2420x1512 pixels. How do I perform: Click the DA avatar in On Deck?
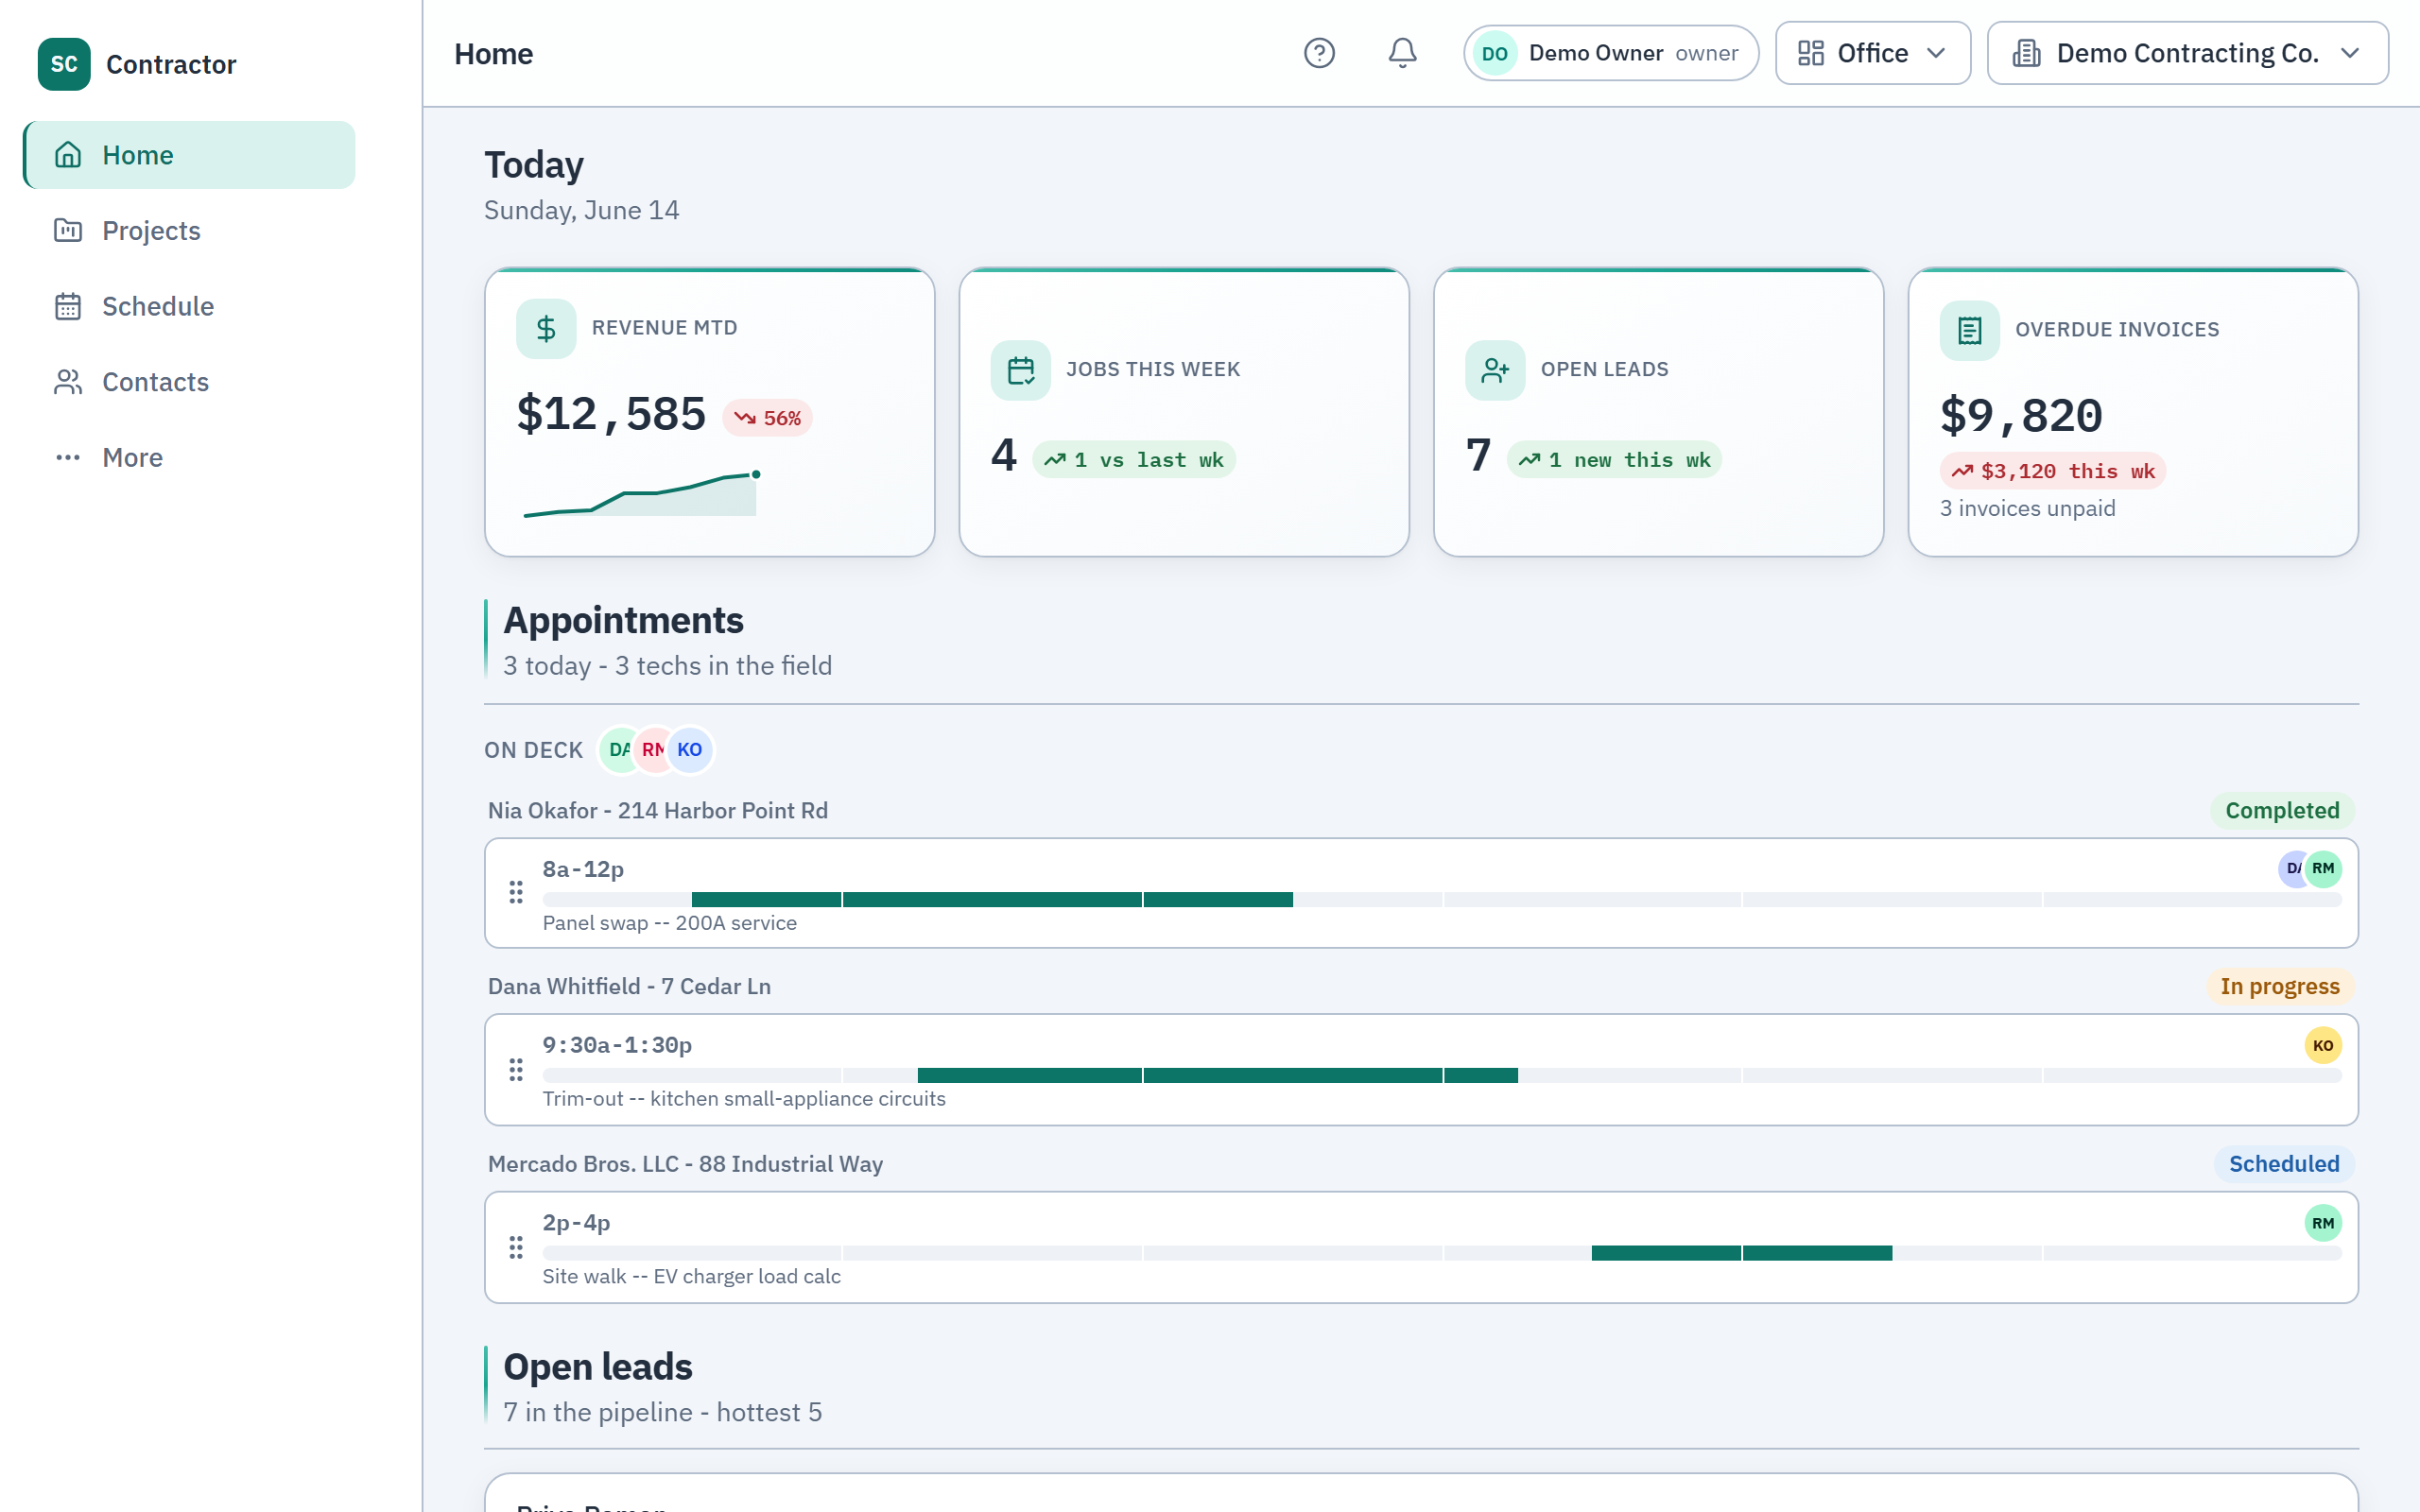tap(617, 750)
